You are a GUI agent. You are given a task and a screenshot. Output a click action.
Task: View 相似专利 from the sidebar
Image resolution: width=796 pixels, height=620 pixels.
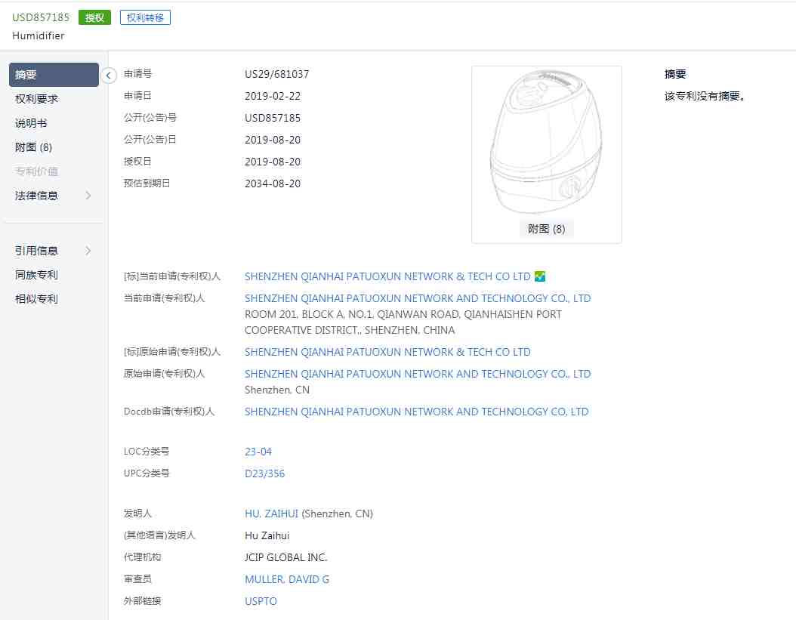[36, 299]
